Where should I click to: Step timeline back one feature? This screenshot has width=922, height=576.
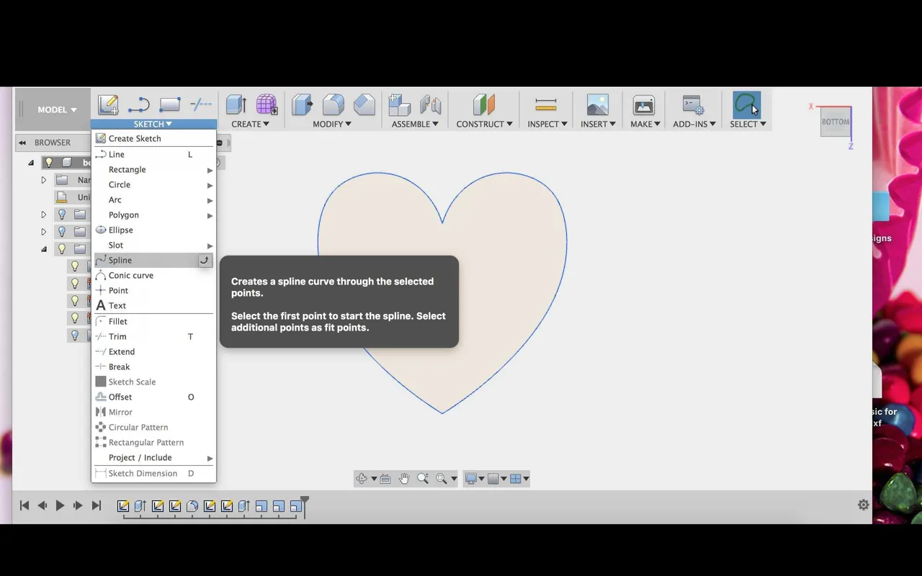(42, 505)
